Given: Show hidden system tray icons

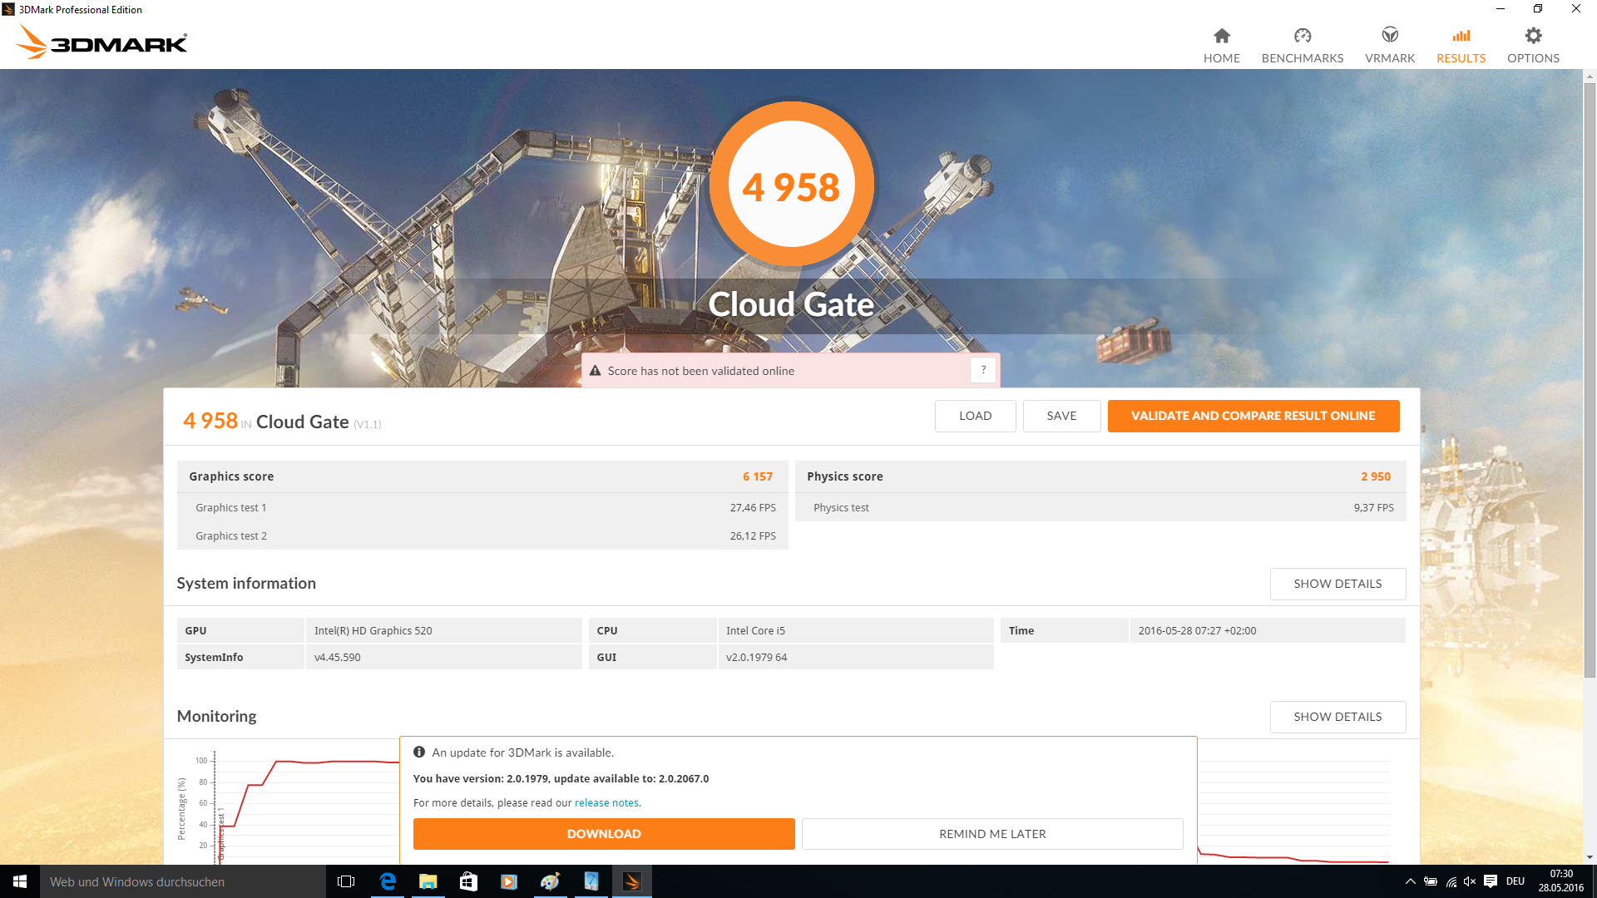Looking at the screenshot, I should (1410, 881).
